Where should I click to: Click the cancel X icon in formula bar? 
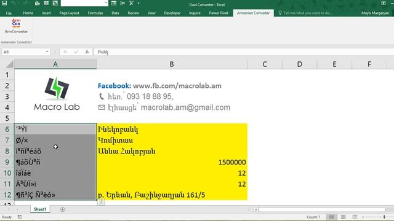pyautogui.click(x=65, y=52)
